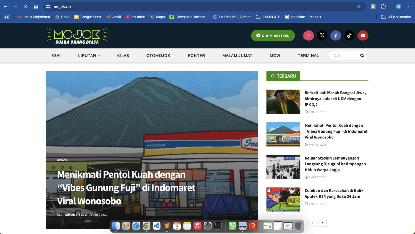Open Mojok's Instagram profile icon
Viewport: 415px width, 234px height.
[308, 35]
